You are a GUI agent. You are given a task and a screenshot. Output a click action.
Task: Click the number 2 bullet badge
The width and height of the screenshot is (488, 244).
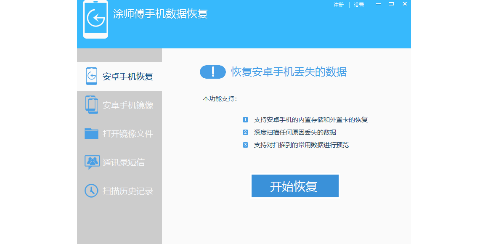coord(246,133)
